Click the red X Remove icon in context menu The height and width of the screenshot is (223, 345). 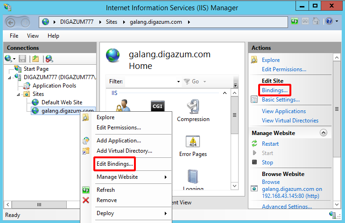(x=85, y=200)
